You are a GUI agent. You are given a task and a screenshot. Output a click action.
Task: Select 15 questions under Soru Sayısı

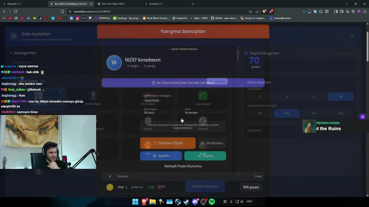coord(314,97)
